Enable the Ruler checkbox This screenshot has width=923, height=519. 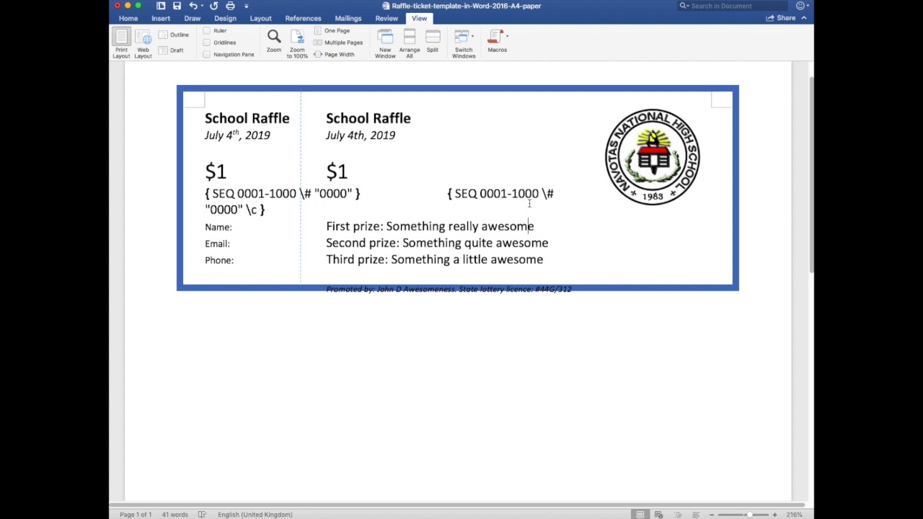click(207, 31)
